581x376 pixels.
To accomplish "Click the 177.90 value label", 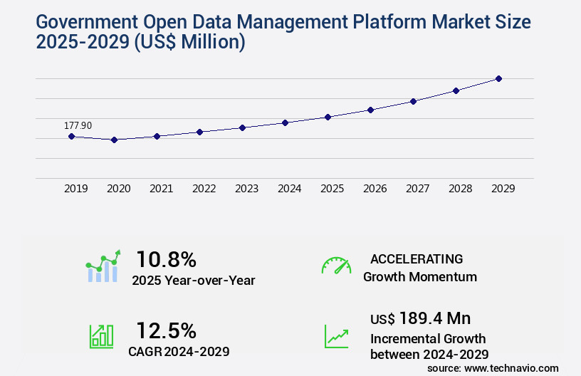I will tap(78, 125).
